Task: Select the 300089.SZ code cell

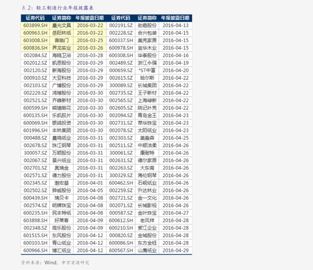Action: tap(121, 85)
